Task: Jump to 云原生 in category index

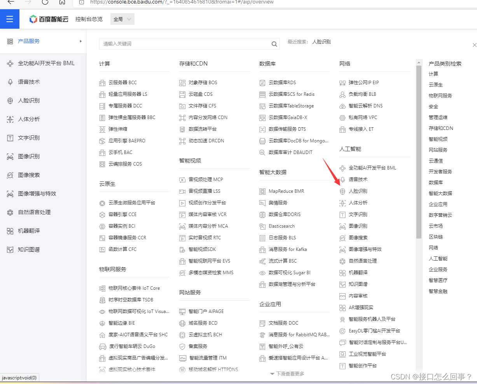Action: (x=436, y=85)
